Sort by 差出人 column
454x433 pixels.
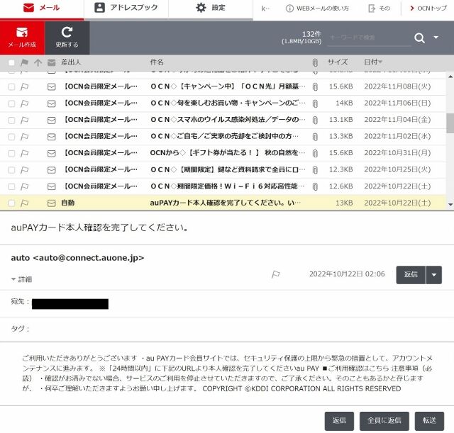(x=71, y=62)
